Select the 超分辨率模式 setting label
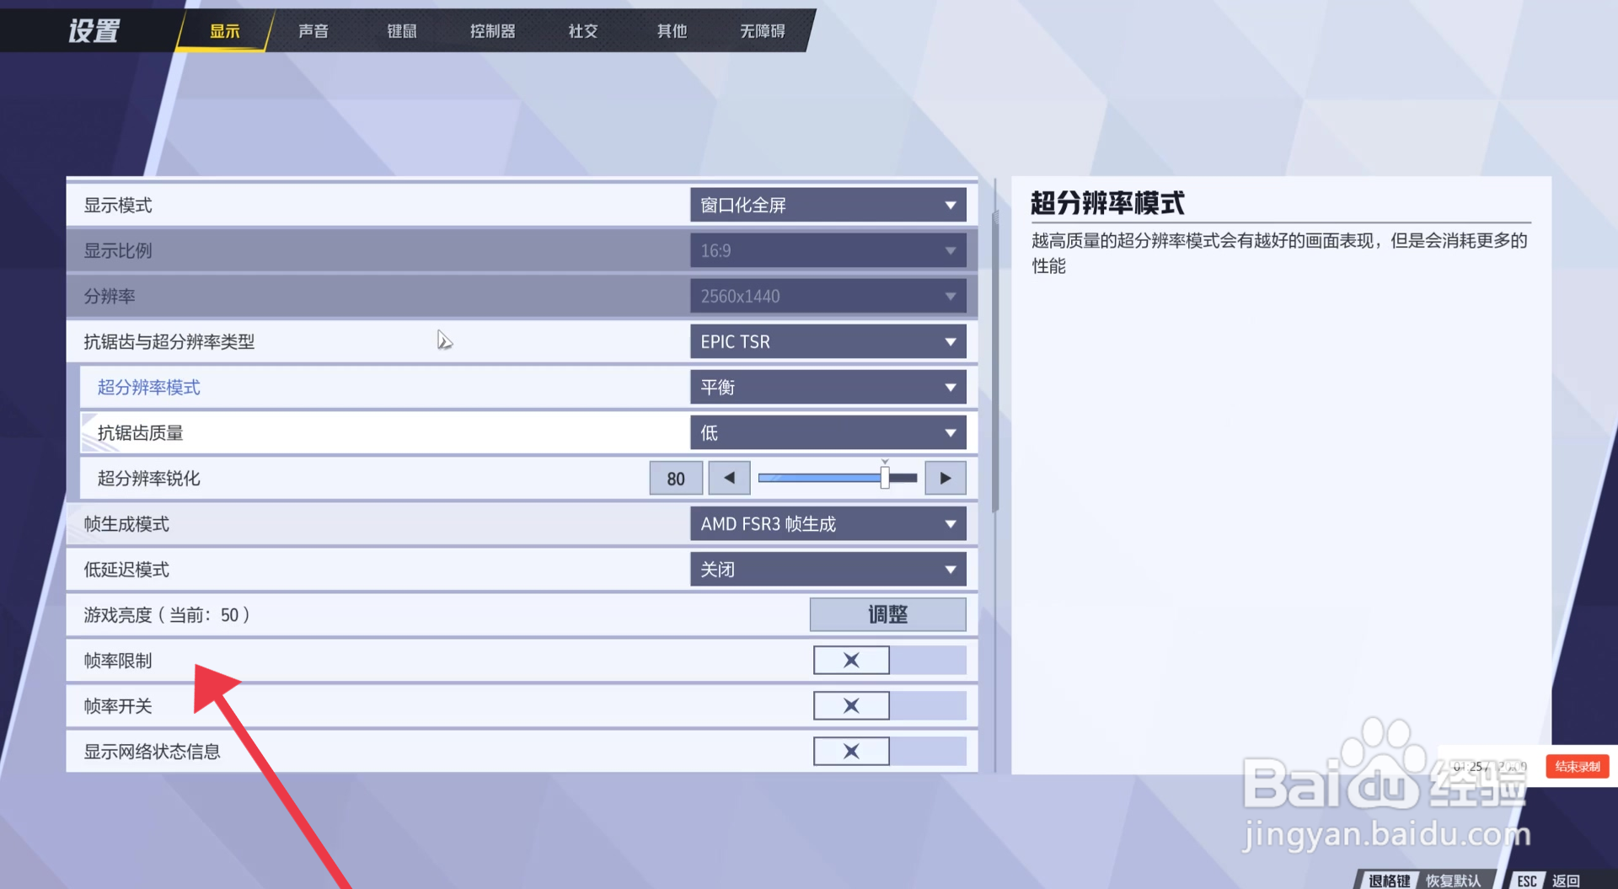Image resolution: width=1618 pixels, height=889 pixels. click(149, 387)
